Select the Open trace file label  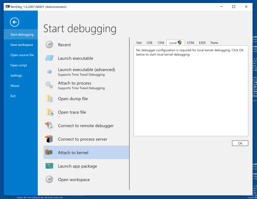click(x=72, y=112)
